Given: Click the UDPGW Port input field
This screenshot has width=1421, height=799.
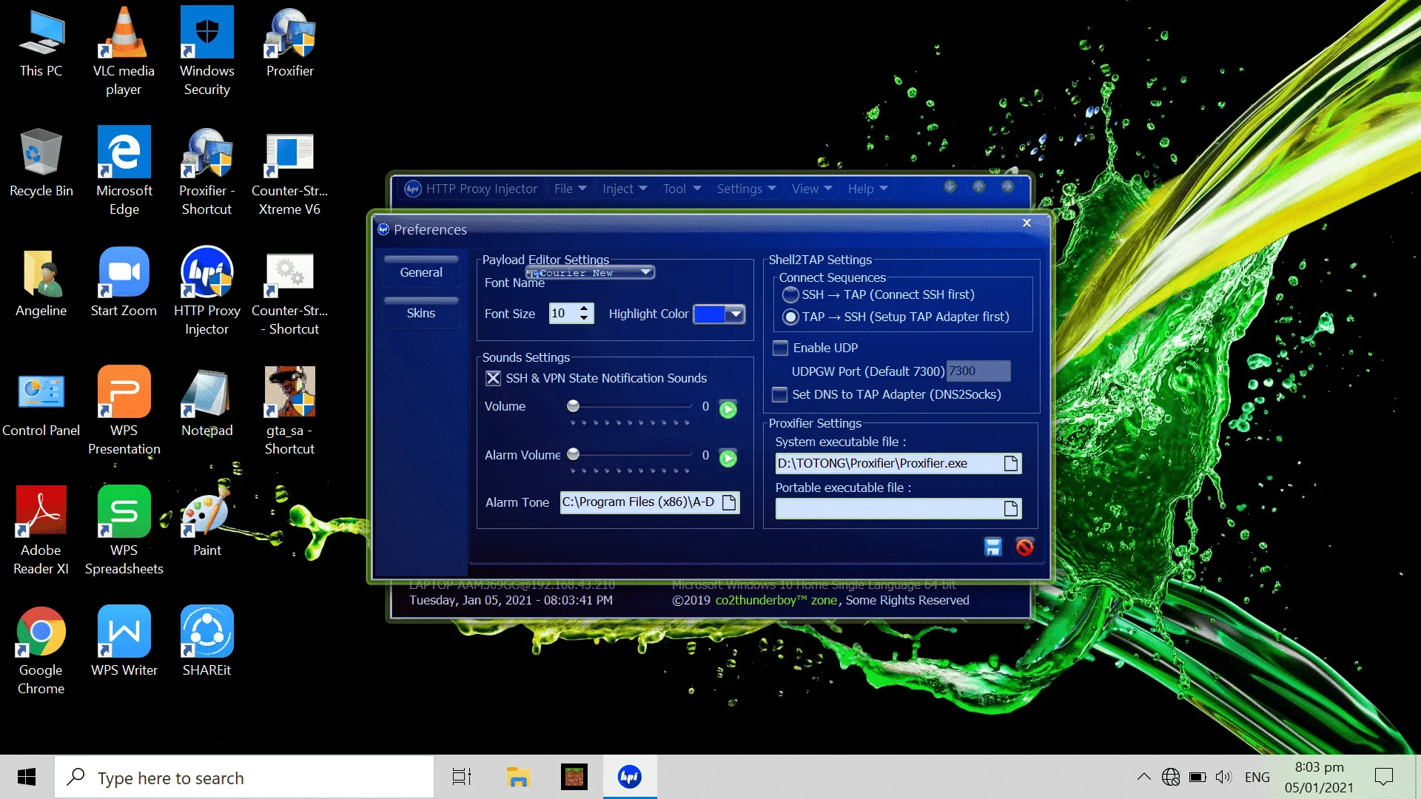Looking at the screenshot, I should pyautogui.click(x=978, y=371).
